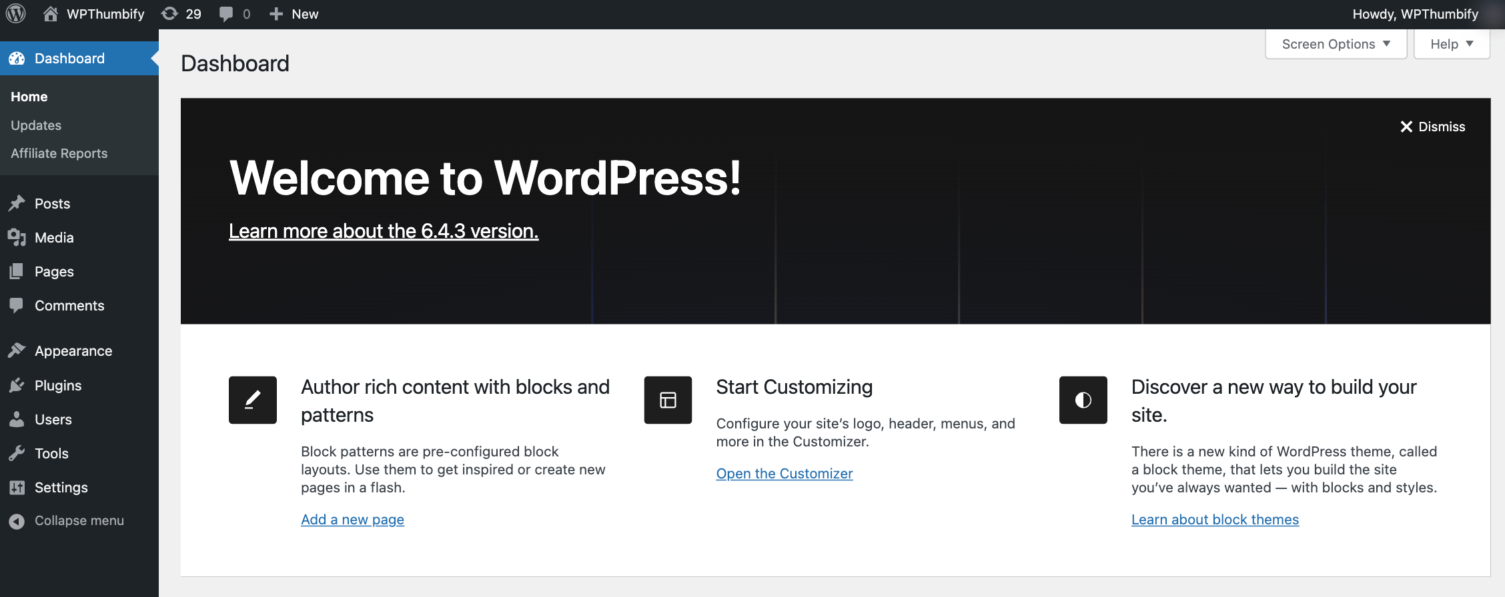
Task: Dismiss the welcome panel
Action: 1433,127
